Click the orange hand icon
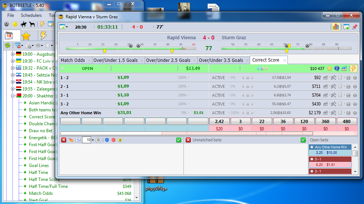Viewport: 364px width, 204px height. [71, 140]
